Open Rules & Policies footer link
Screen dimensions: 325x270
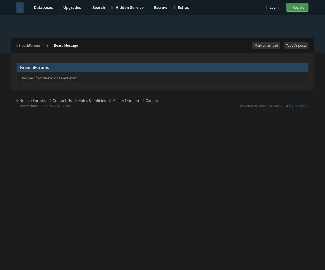(90, 100)
